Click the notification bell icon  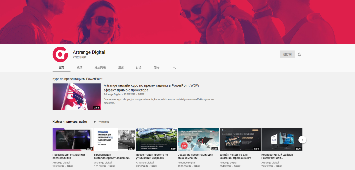pos(299,55)
